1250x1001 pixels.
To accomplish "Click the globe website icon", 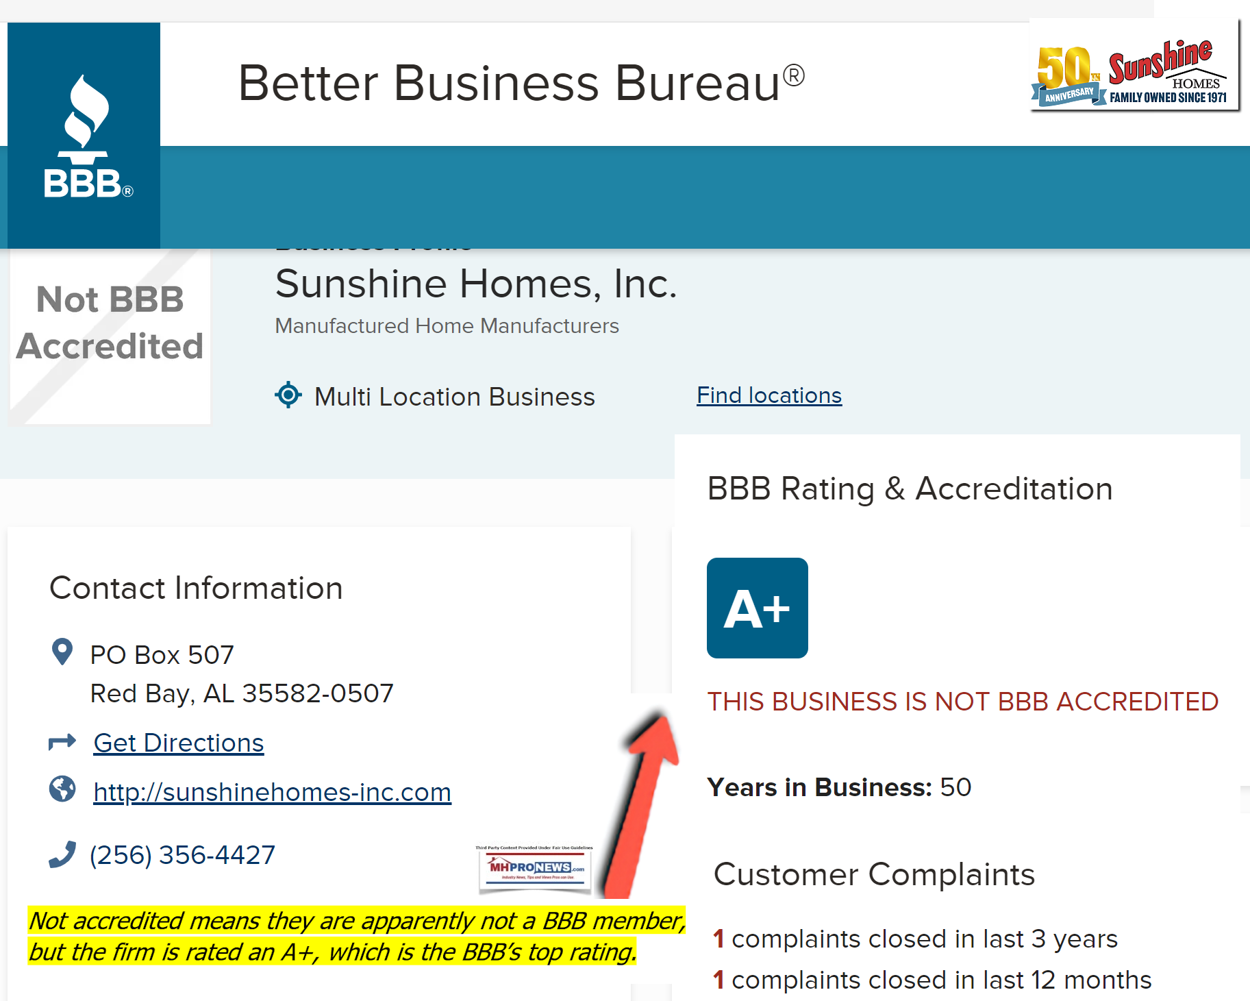I will 62,789.
